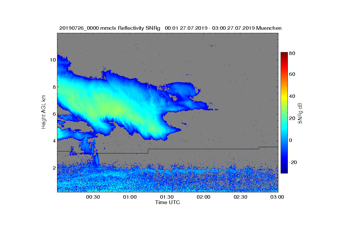Viewport: 344px width, 229px height.
Task: Click the colorbar value 0
Action: [291, 140]
